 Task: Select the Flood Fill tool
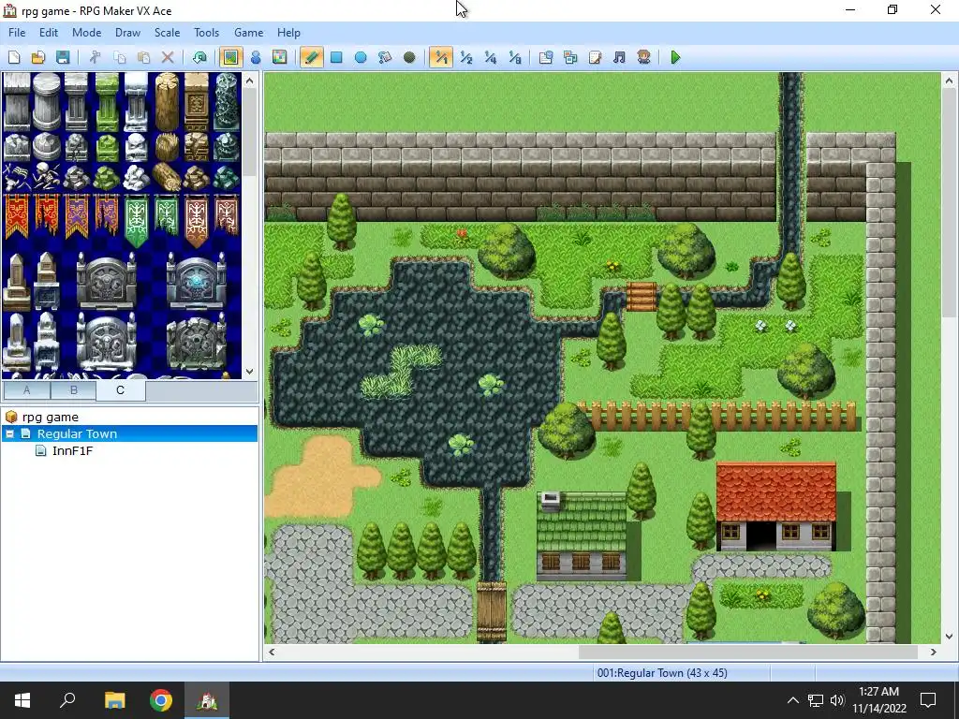(385, 57)
